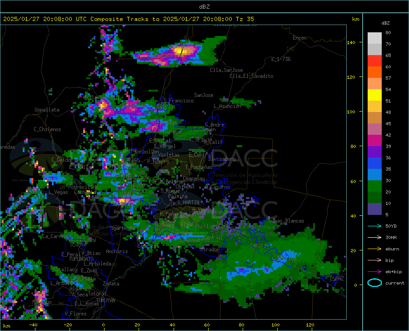Click the Zapata map label
This screenshot has width=409, height=331.
[x=111, y=284]
